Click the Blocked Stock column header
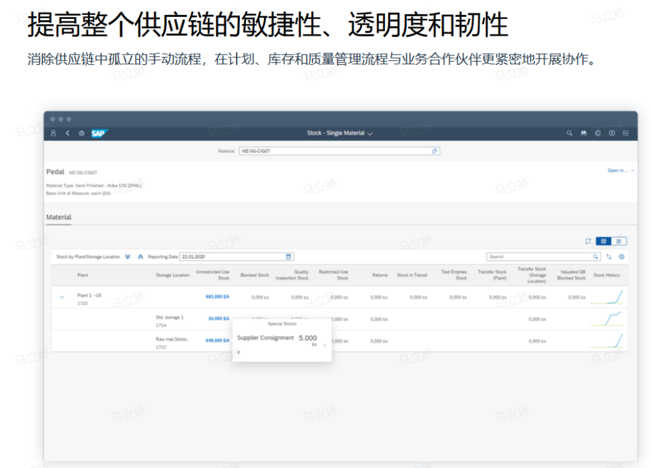The width and height of the screenshot is (652, 468). [254, 275]
